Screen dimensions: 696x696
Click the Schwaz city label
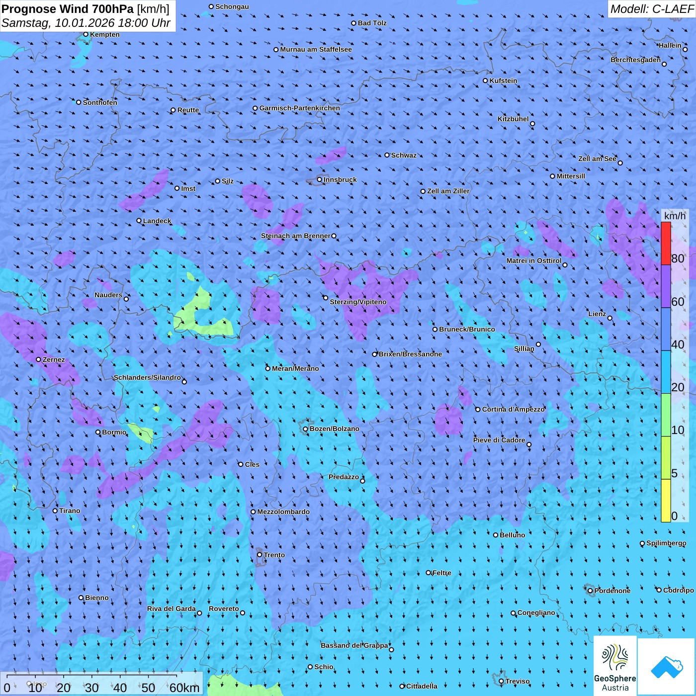click(x=404, y=155)
